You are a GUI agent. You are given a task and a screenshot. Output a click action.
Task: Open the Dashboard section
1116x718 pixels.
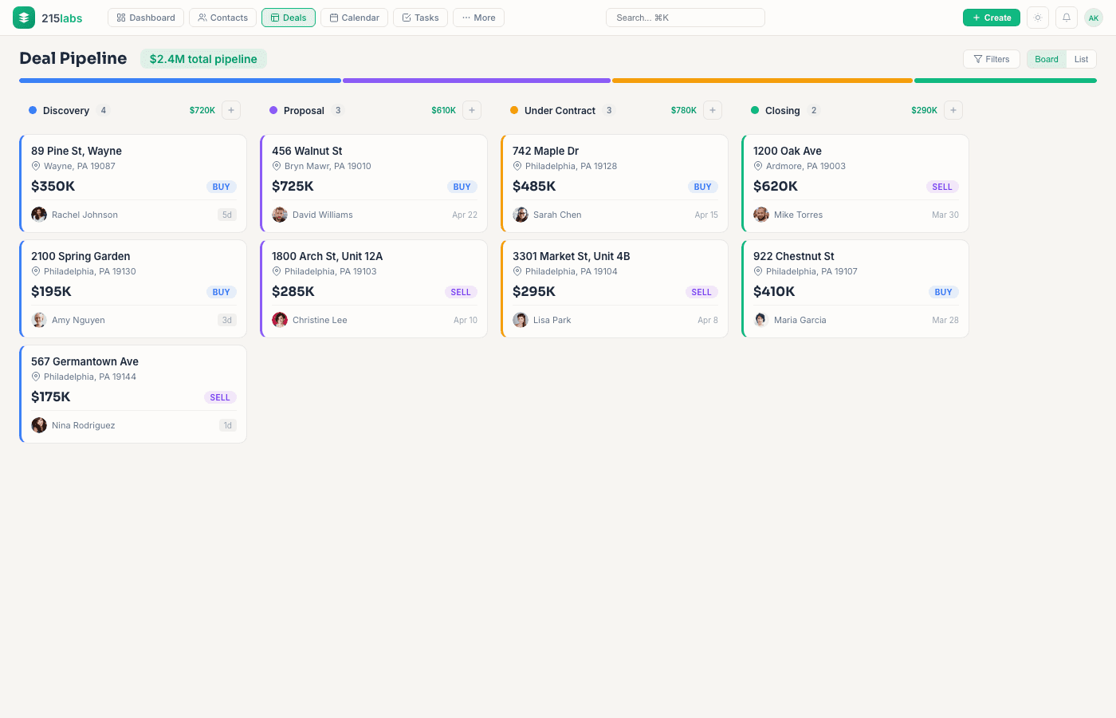pos(145,17)
